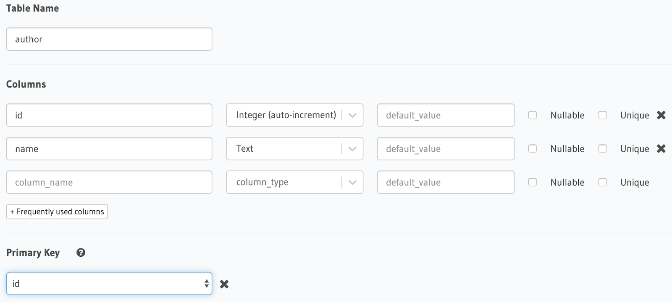This screenshot has height=302, width=672.
Task: Remove the primary key with X icon
Action: (224, 284)
